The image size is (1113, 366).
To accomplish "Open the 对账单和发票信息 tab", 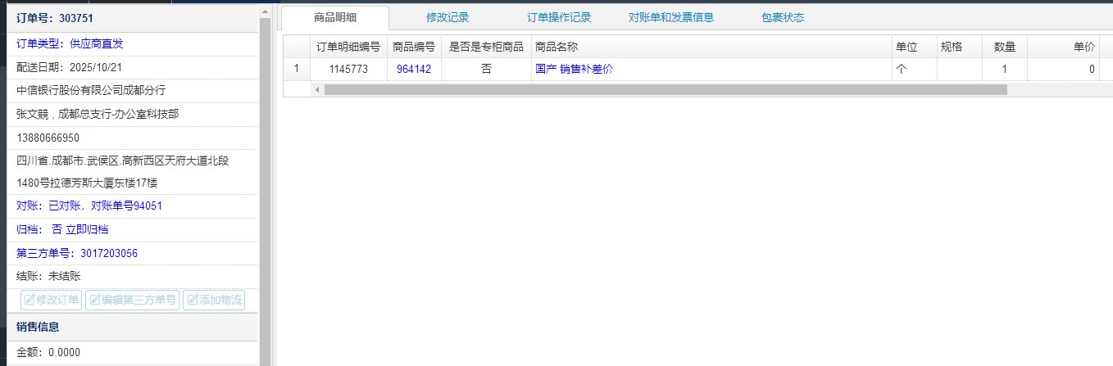I will (671, 17).
